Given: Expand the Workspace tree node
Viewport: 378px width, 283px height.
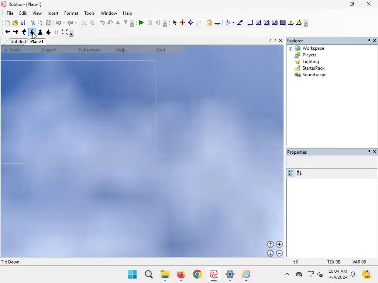Looking at the screenshot, I should [x=291, y=49].
